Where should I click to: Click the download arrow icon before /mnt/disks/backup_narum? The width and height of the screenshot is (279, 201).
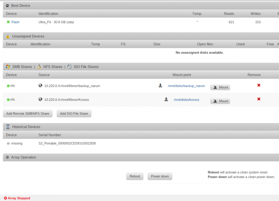click(160, 86)
